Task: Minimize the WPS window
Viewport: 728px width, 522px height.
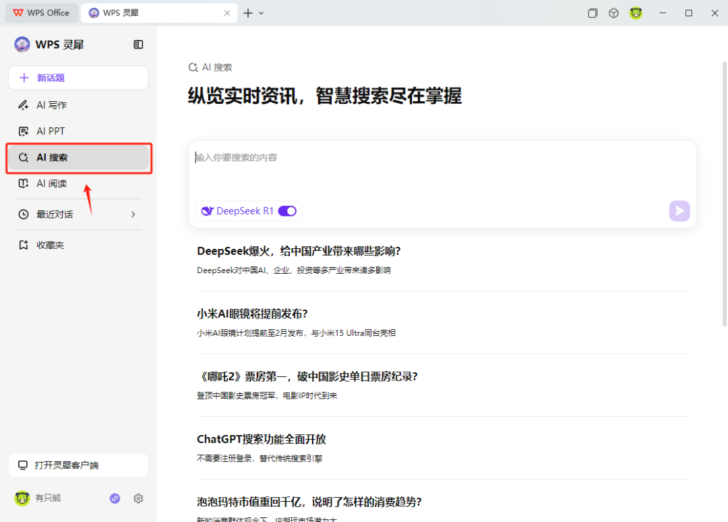Action: pyautogui.click(x=663, y=13)
